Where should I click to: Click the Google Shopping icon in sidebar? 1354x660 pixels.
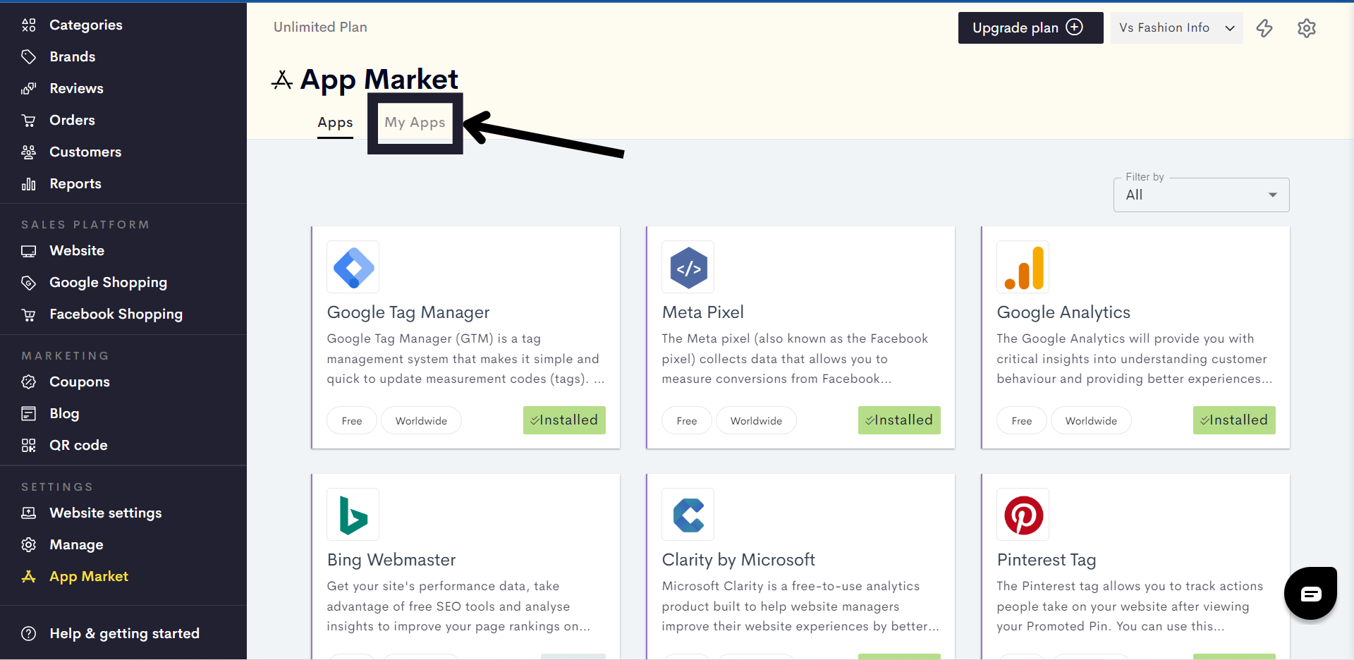click(28, 283)
